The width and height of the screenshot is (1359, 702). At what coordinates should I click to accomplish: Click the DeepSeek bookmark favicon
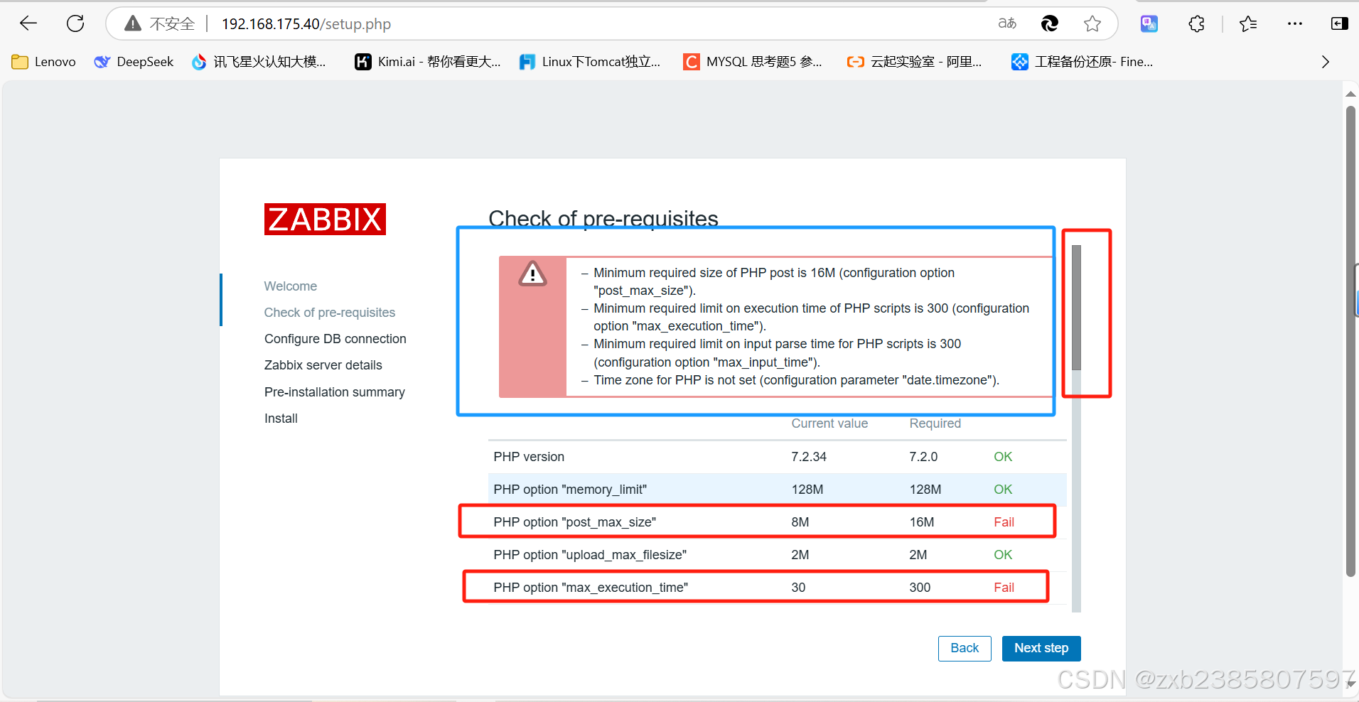[101, 61]
